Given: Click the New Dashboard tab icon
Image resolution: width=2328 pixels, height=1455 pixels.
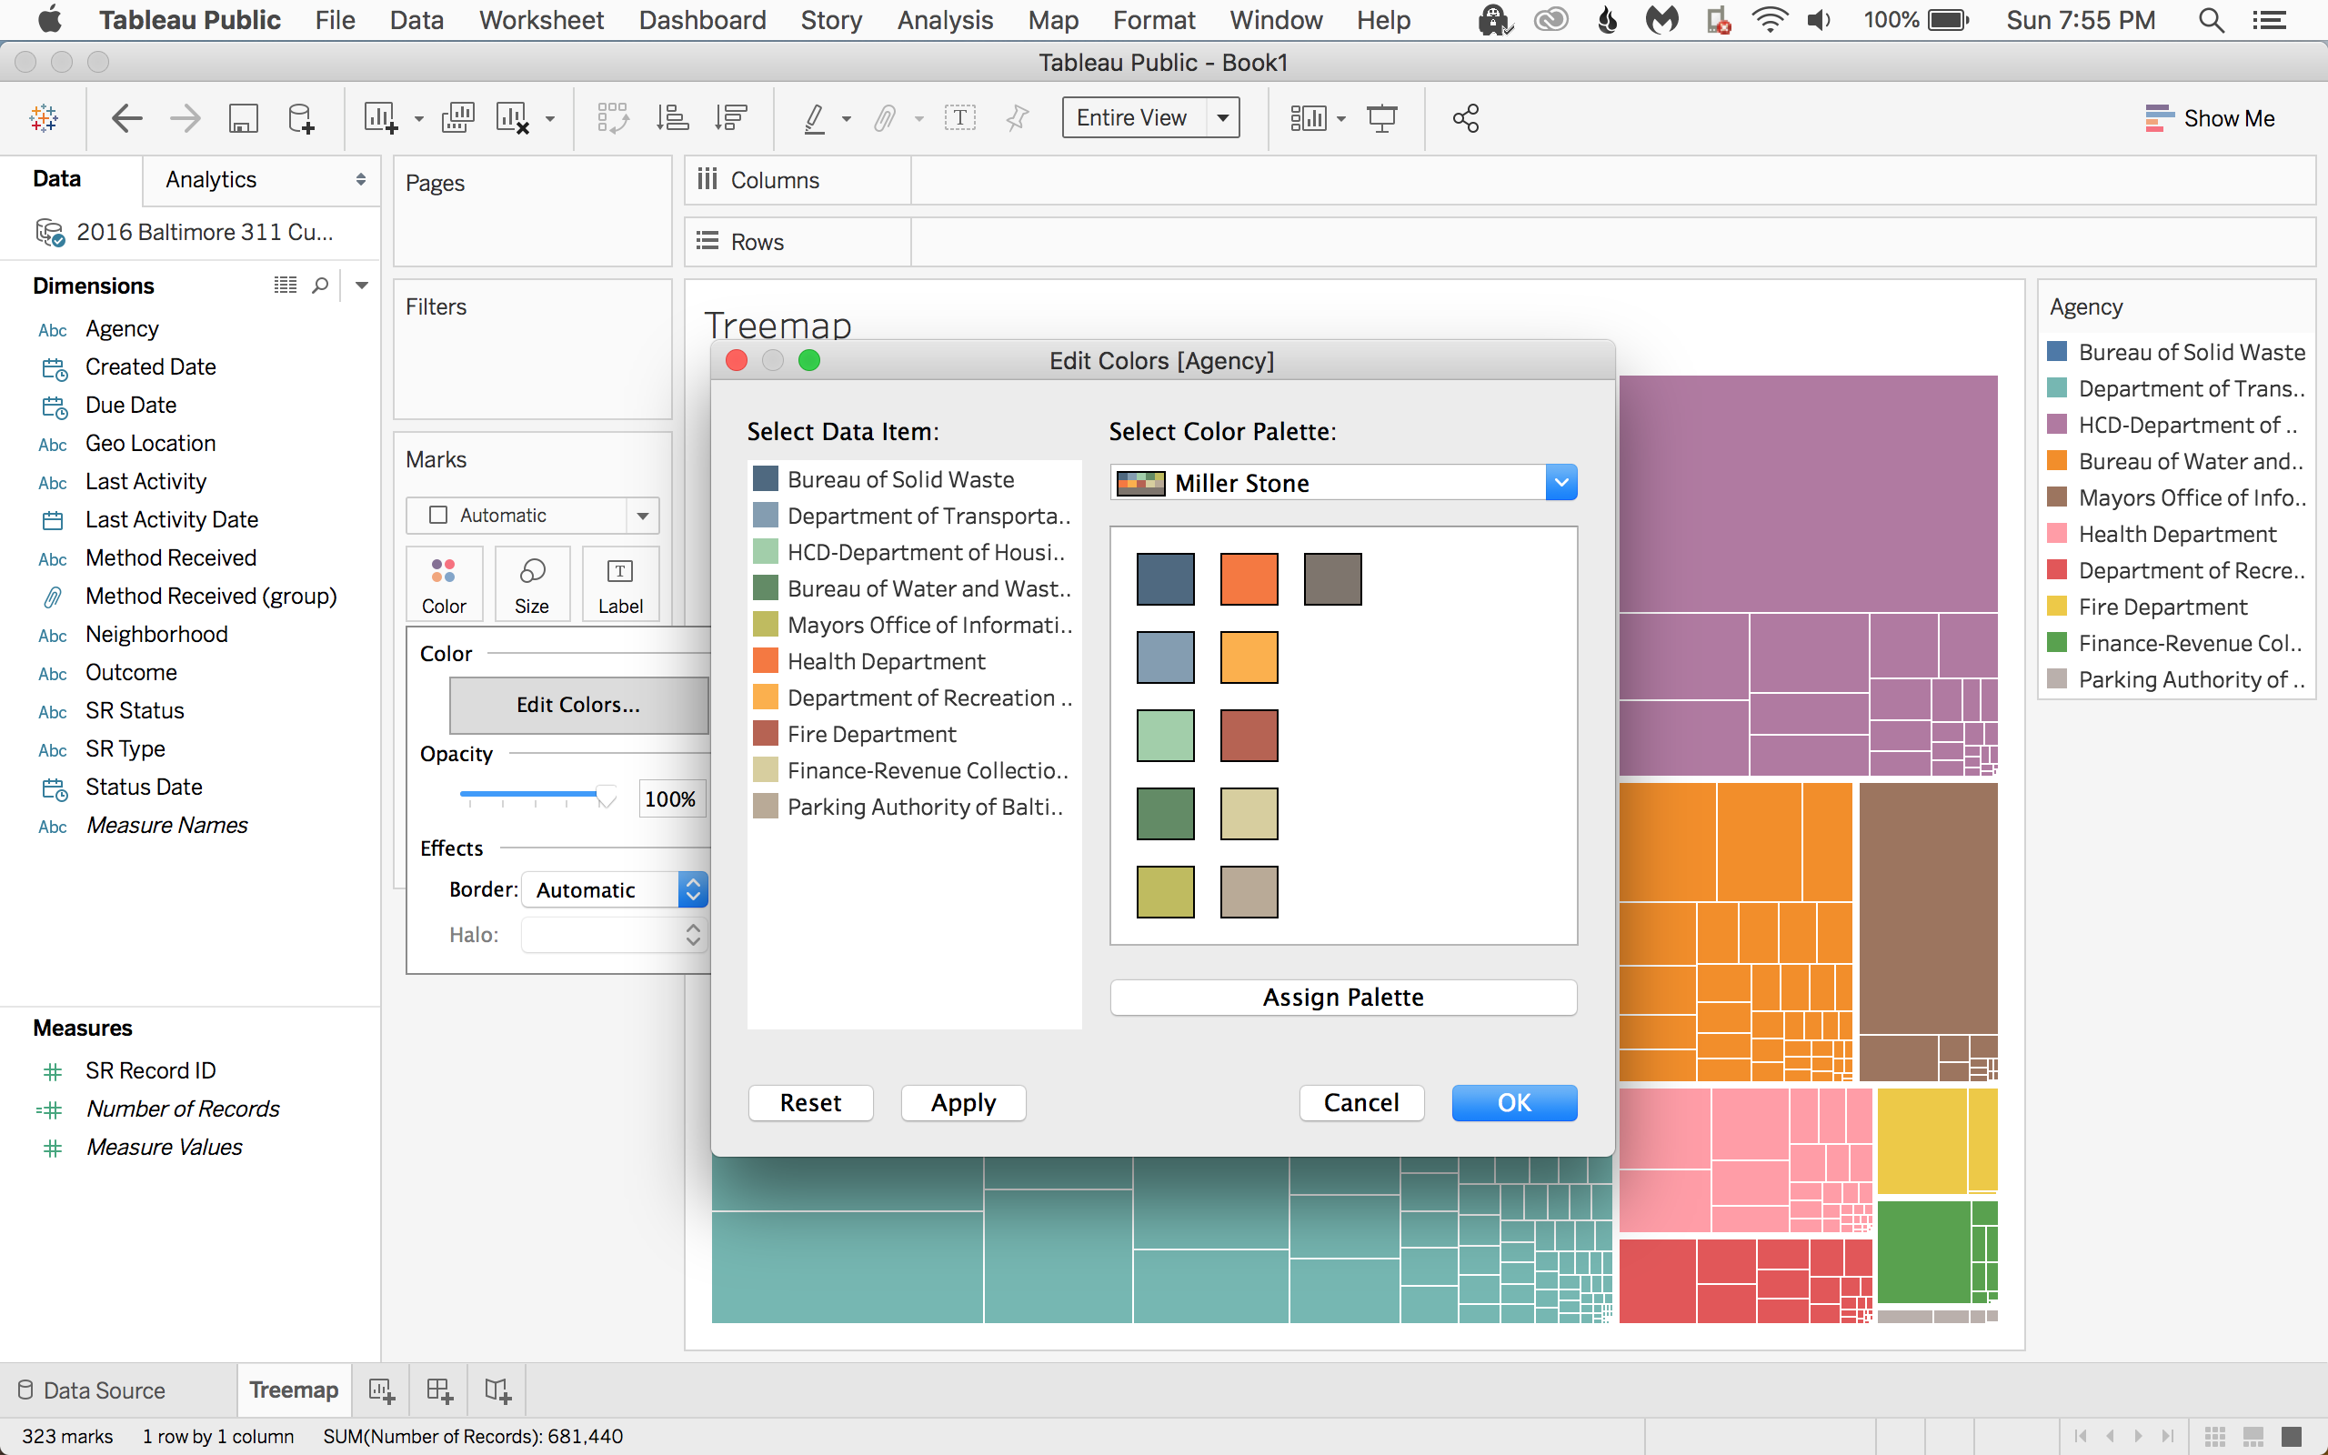Looking at the screenshot, I should 439,1390.
